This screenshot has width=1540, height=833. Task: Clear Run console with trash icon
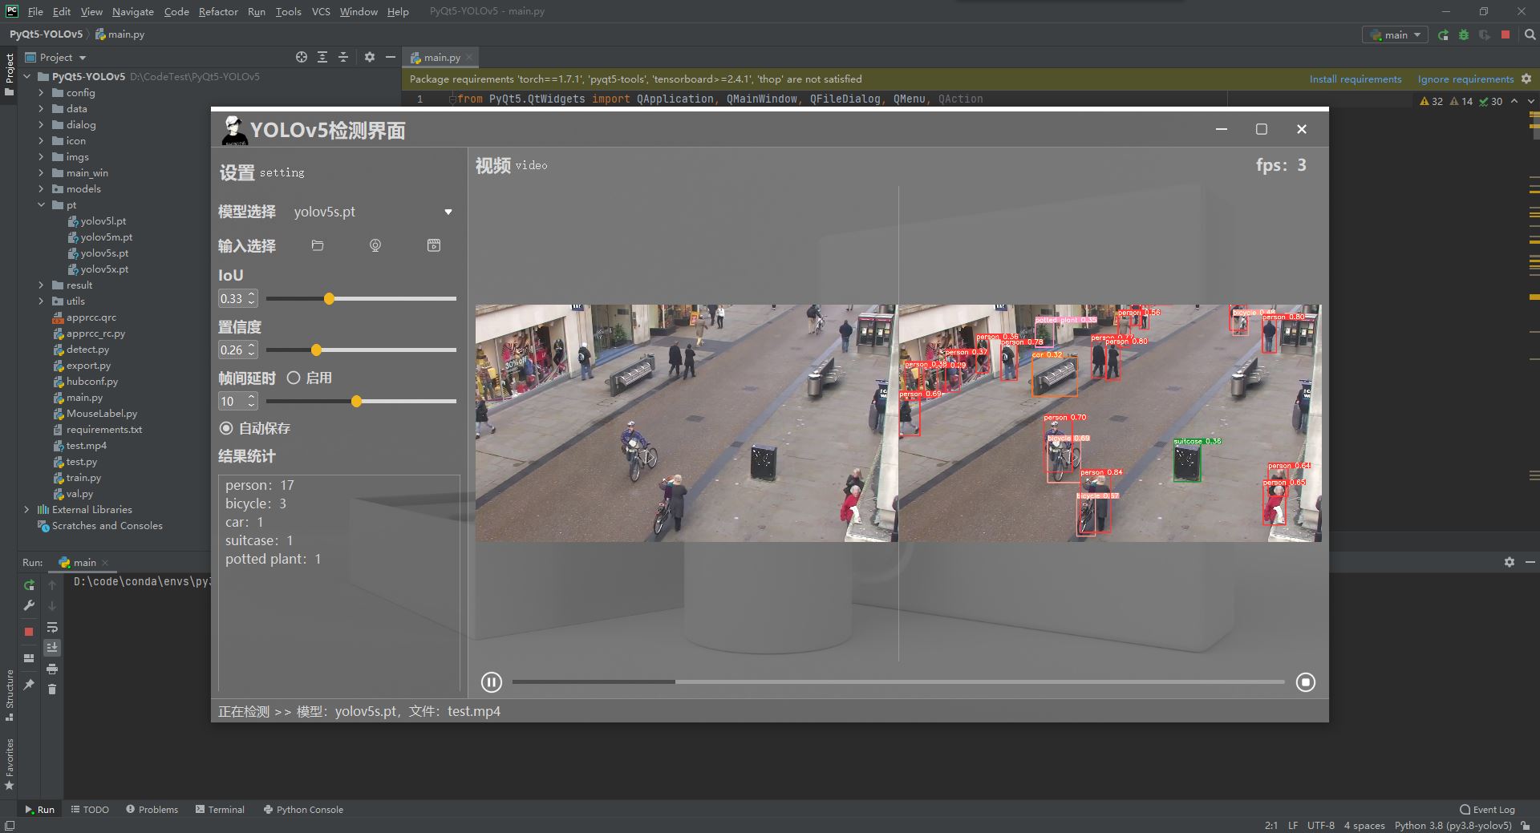pos(52,689)
